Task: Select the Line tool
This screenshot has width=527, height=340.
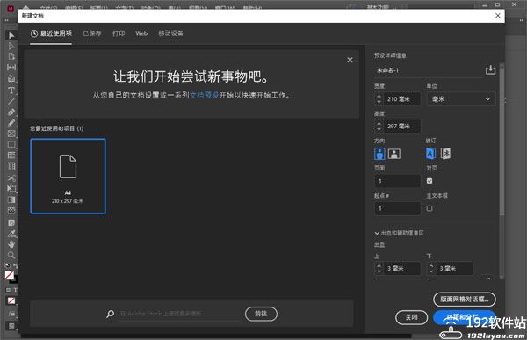Action: (11, 100)
